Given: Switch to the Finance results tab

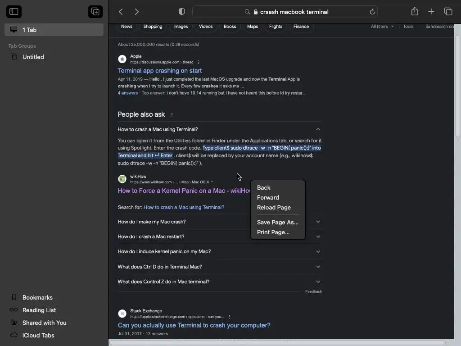Looking at the screenshot, I should [x=301, y=27].
